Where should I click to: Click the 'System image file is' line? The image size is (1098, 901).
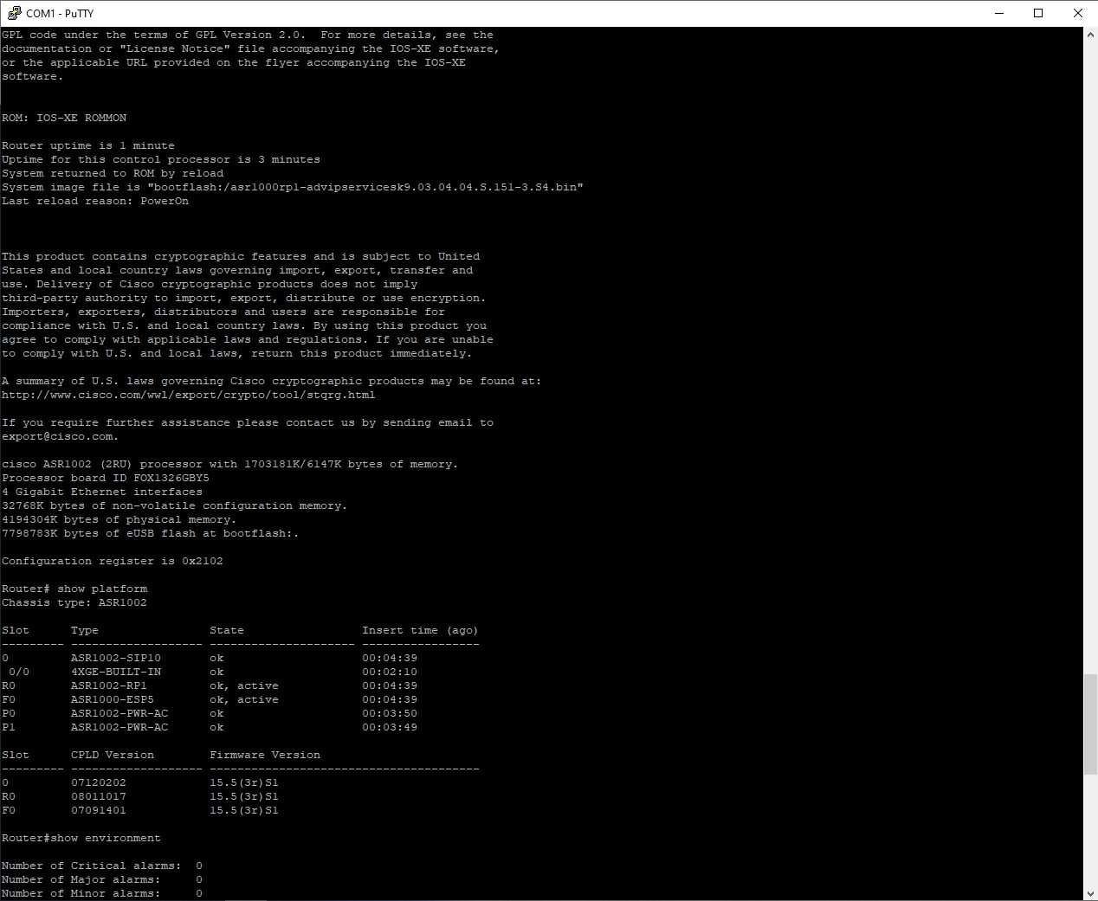coord(293,187)
